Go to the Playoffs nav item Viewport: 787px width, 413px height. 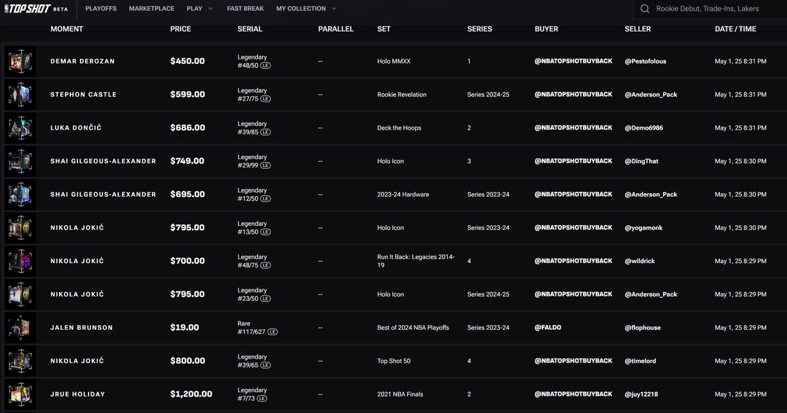point(101,9)
